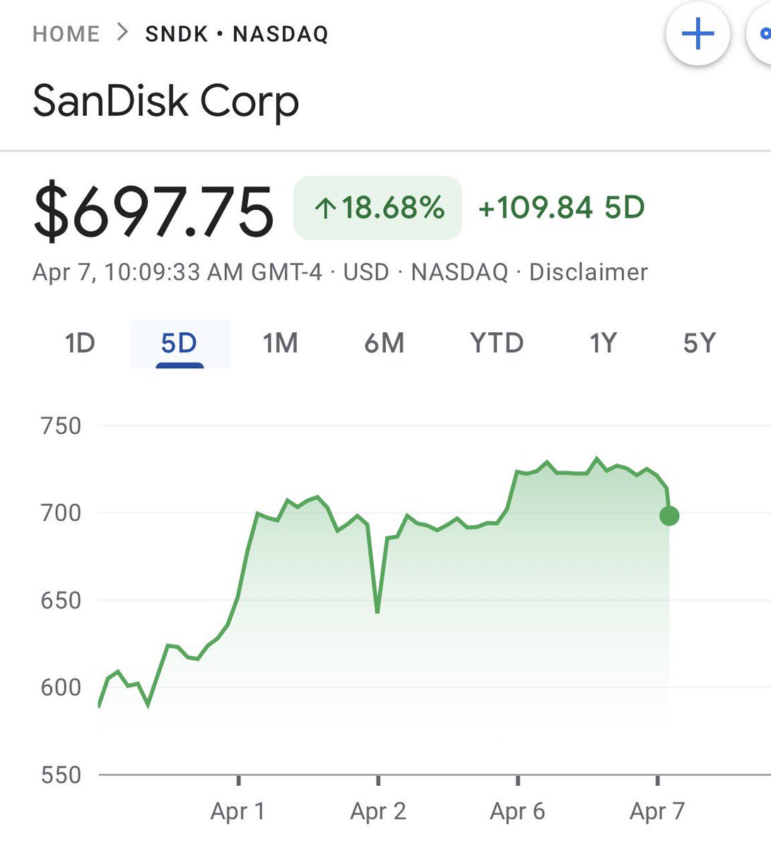Click the Apr 6 axis tick marker

(x=518, y=781)
